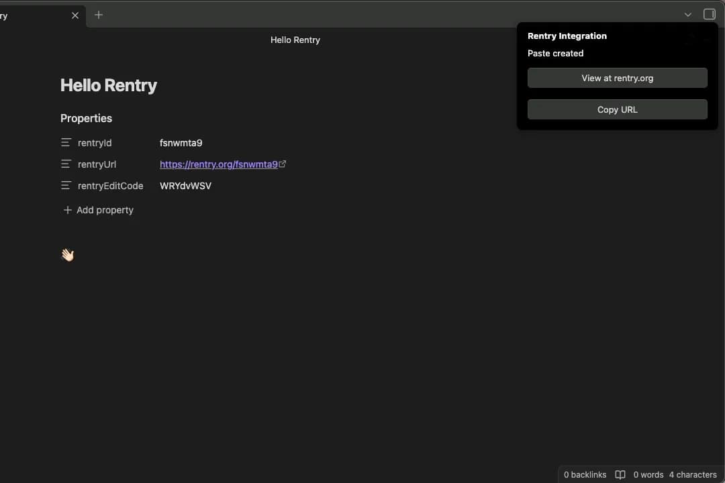
Task: Click the Rentry Integration notice title
Action: (567, 36)
